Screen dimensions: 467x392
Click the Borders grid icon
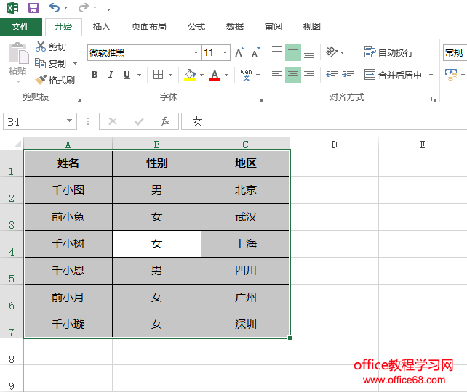(x=158, y=75)
